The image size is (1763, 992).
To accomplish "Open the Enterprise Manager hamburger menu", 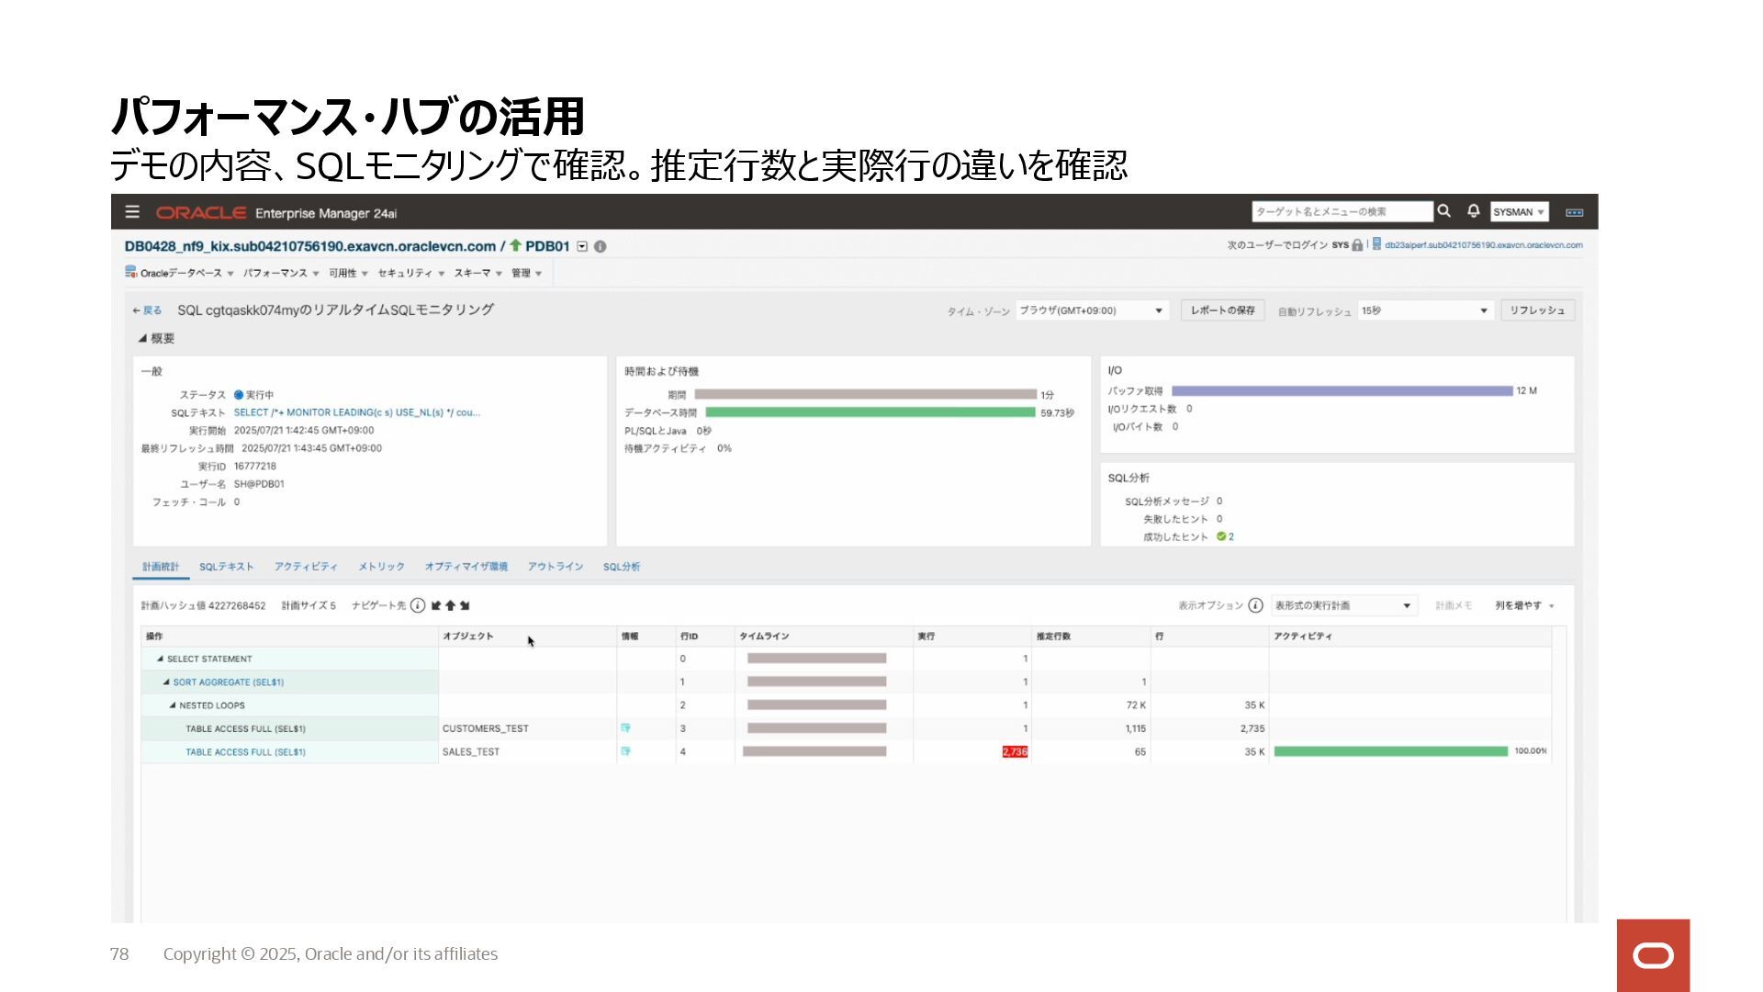I will pos(132,212).
